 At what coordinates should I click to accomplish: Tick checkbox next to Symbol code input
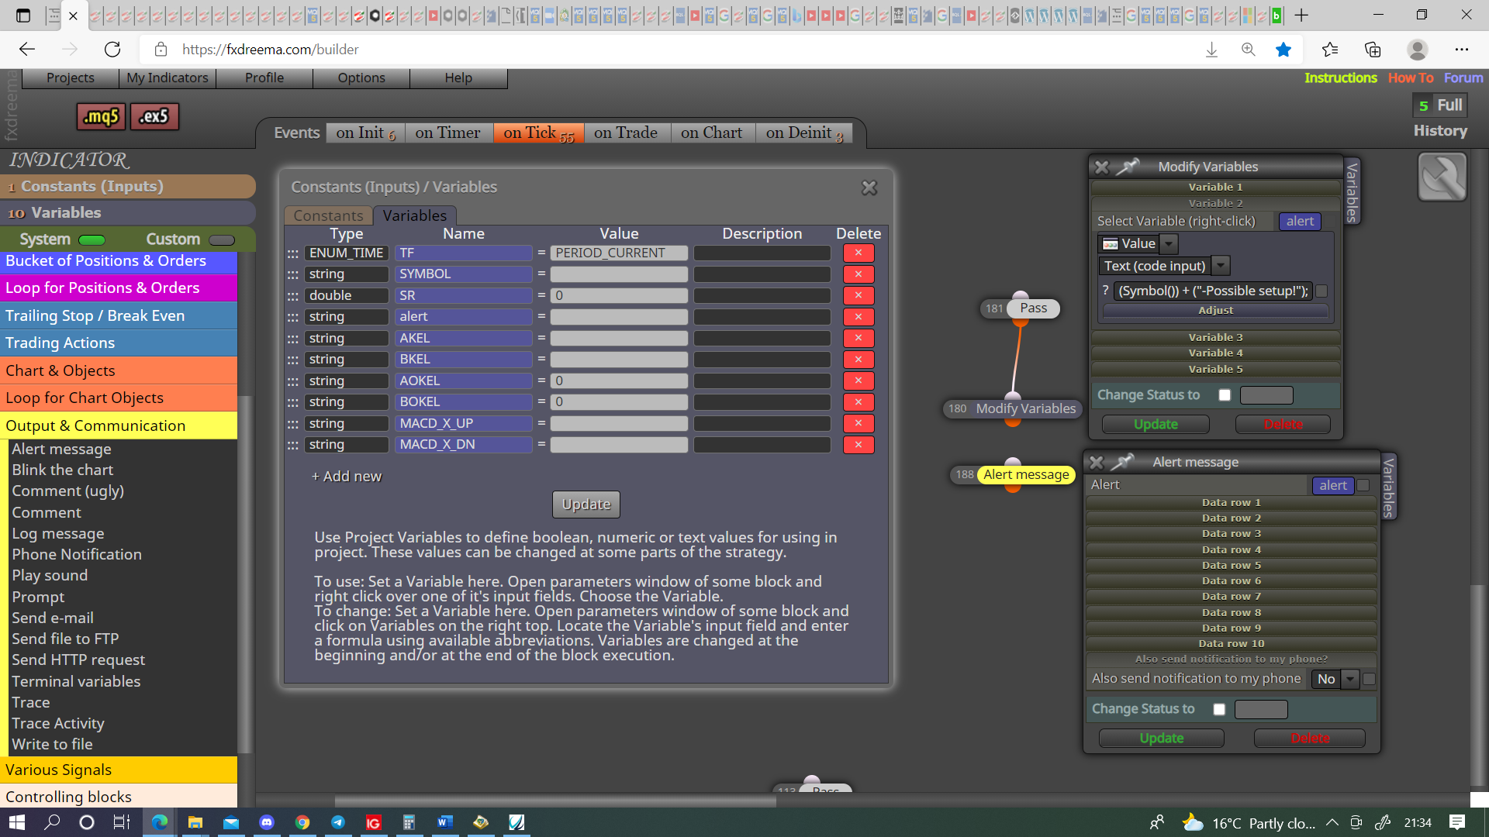[x=1322, y=291]
